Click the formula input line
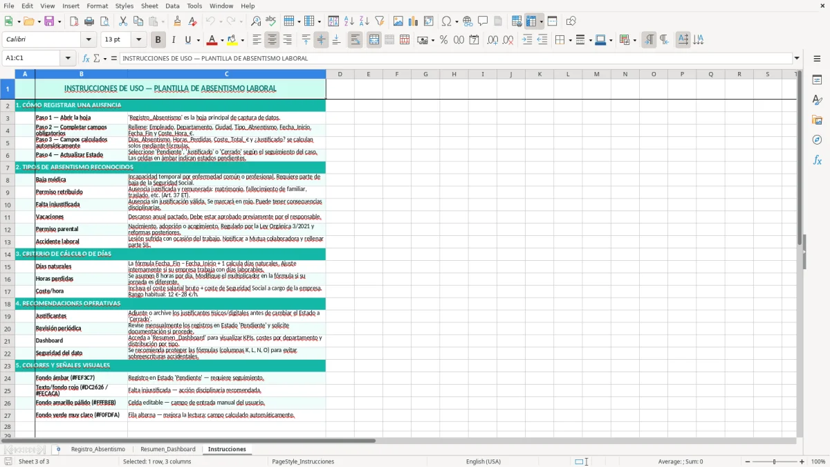The width and height of the screenshot is (830, 467). point(456,58)
